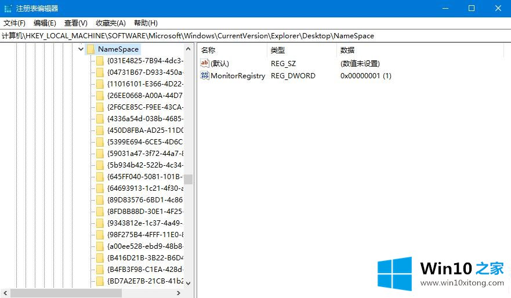Screen dimensions: 511x298
Task: Open the 帮助(H) menu
Action: pos(146,23)
